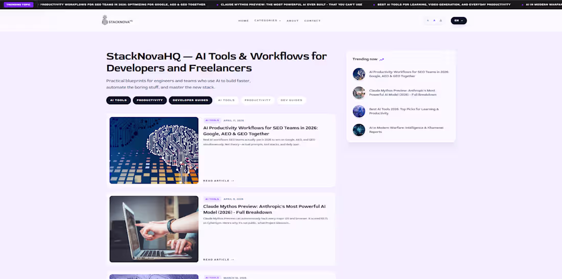The width and height of the screenshot is (562, 279).
Task: Click round thumbnail beside SEO Teams trending item
Action: (x=359, y=74)
